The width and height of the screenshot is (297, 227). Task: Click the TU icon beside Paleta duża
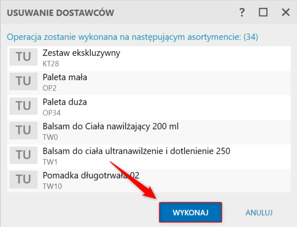point(23,106)
